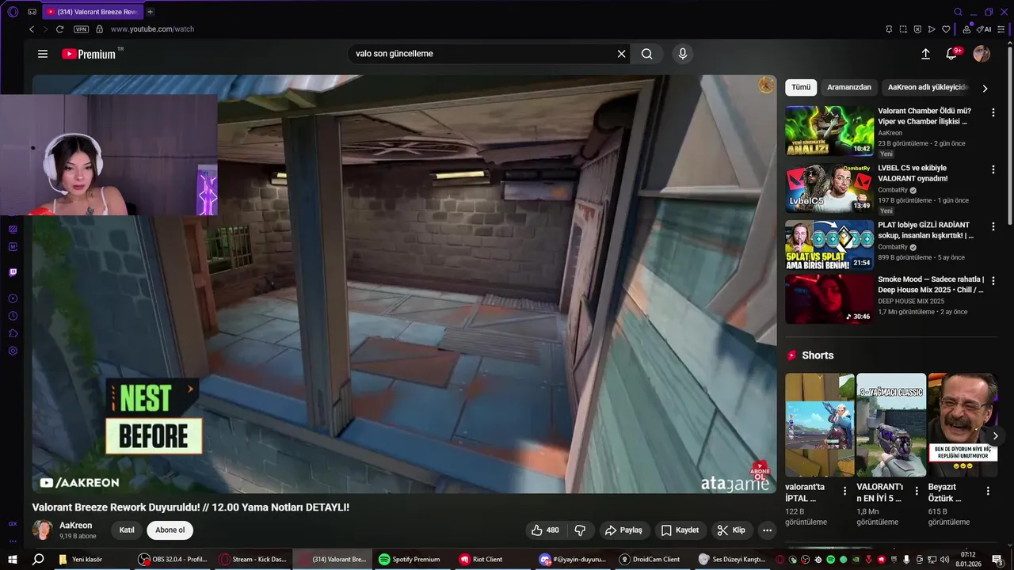
Task: Open options for LVBEL C5 video
Action: 993,169
